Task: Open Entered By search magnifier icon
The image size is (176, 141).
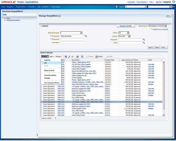Action: [x=86, y=36]
